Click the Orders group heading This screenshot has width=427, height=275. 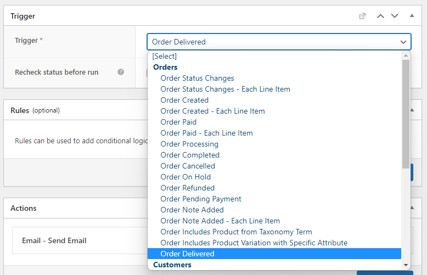165,67
